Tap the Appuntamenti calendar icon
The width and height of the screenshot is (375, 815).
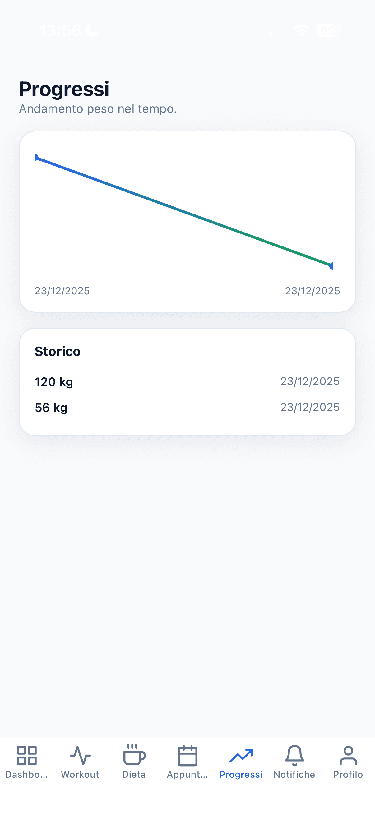pos(187,756)
